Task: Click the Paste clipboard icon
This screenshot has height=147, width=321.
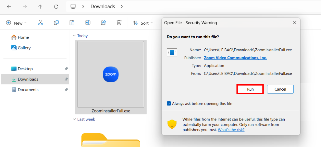Action: coord(72,23)
